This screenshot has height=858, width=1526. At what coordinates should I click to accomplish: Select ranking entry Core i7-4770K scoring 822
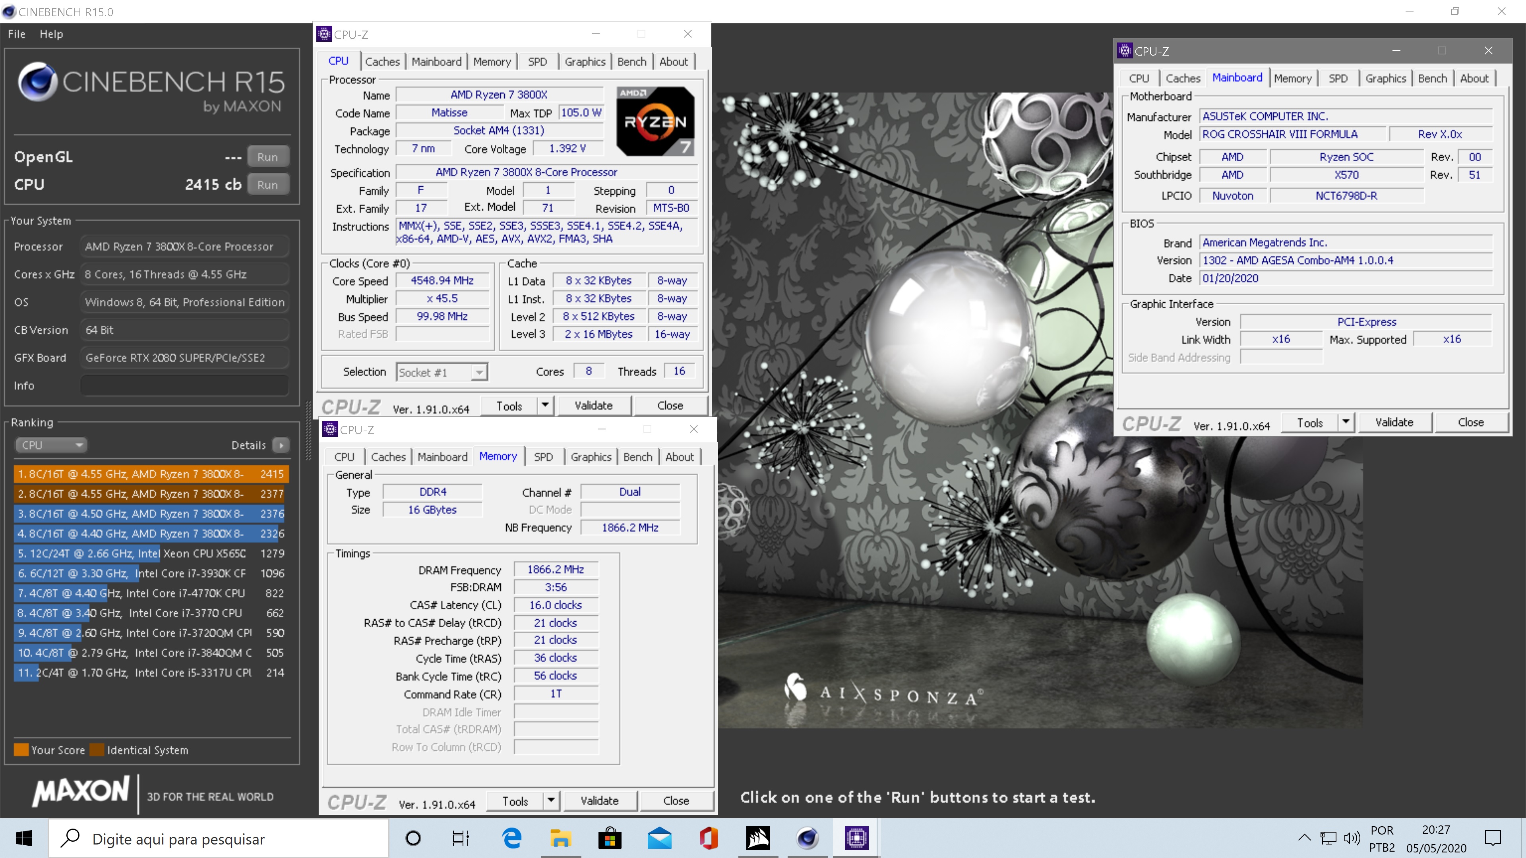(x=151, y=593)
